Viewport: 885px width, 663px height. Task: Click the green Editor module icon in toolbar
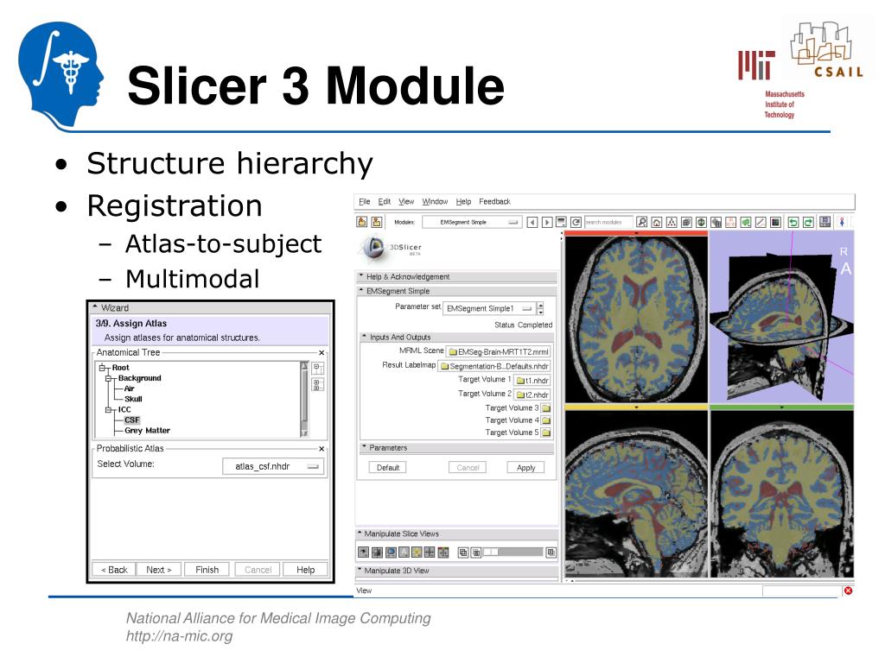tap(746, 222)
